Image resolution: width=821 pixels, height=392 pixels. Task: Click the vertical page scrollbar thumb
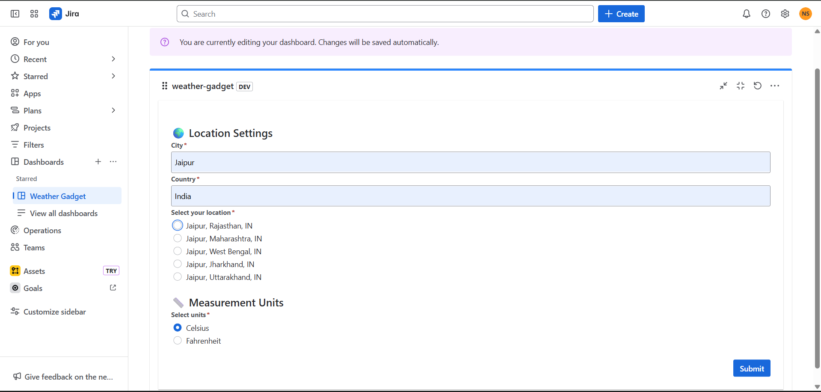[x=817, y=218]
